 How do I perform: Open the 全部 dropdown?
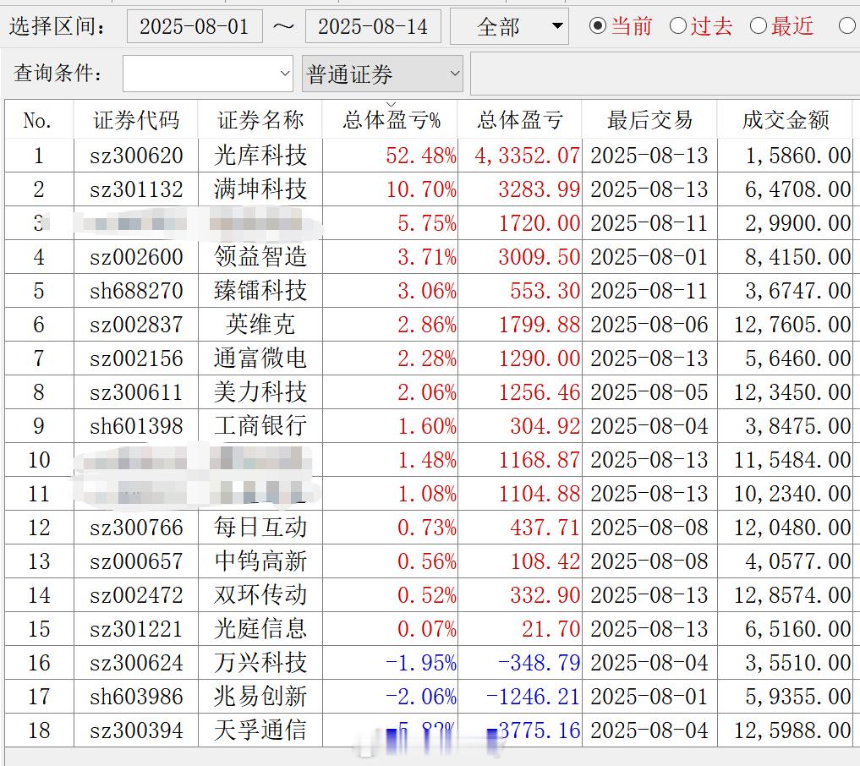509,26
